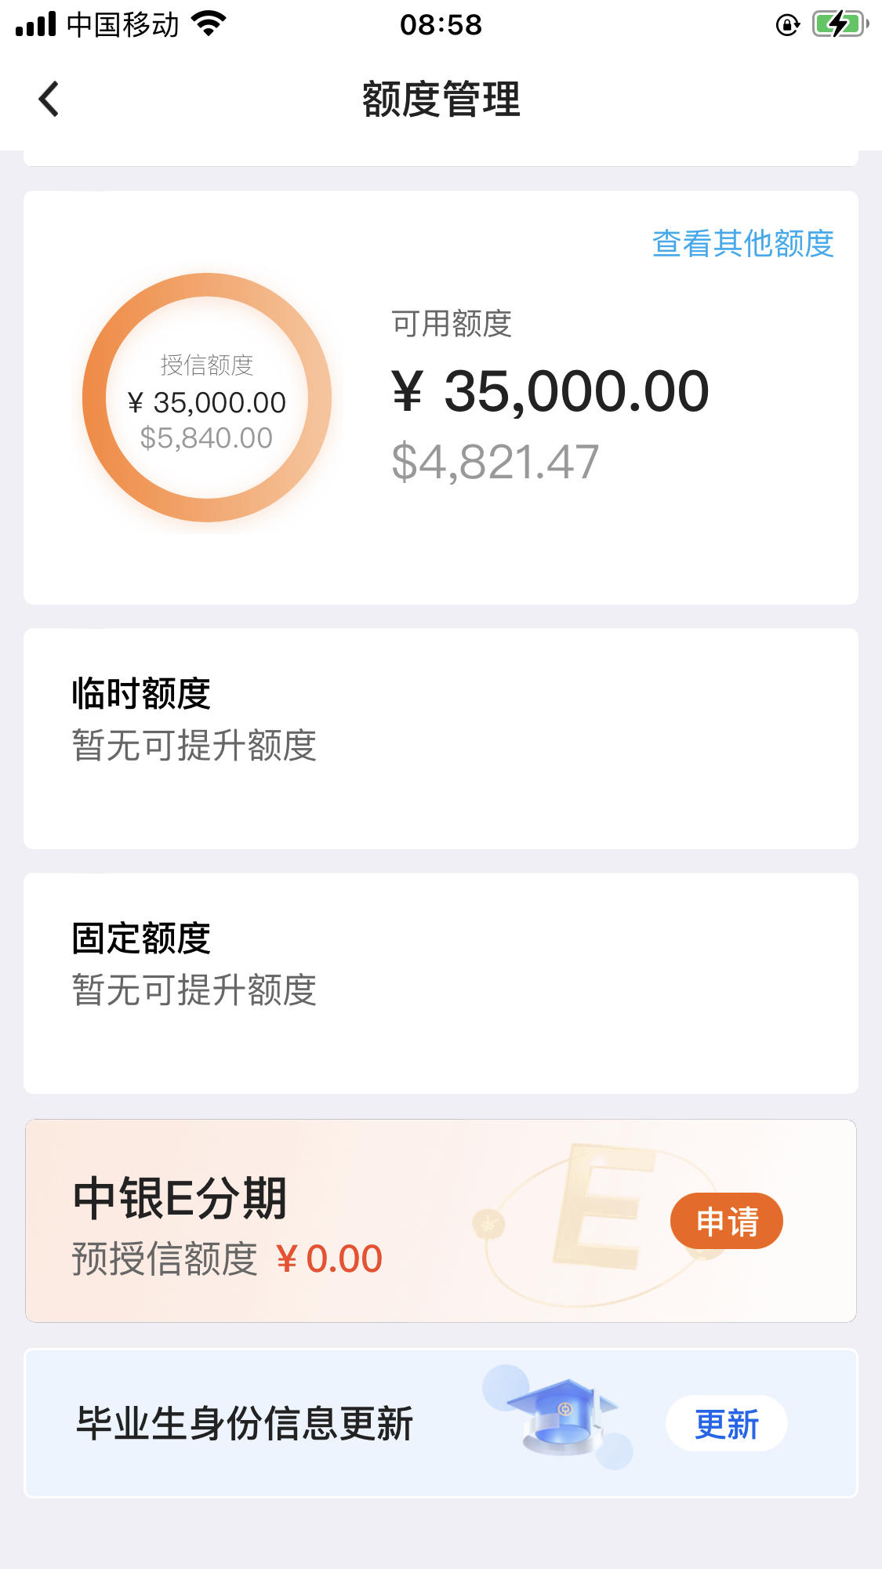This screenshot has height=1569, width=882.
Task: Tap the 额度管理 page title
Action: pos(441,100)
